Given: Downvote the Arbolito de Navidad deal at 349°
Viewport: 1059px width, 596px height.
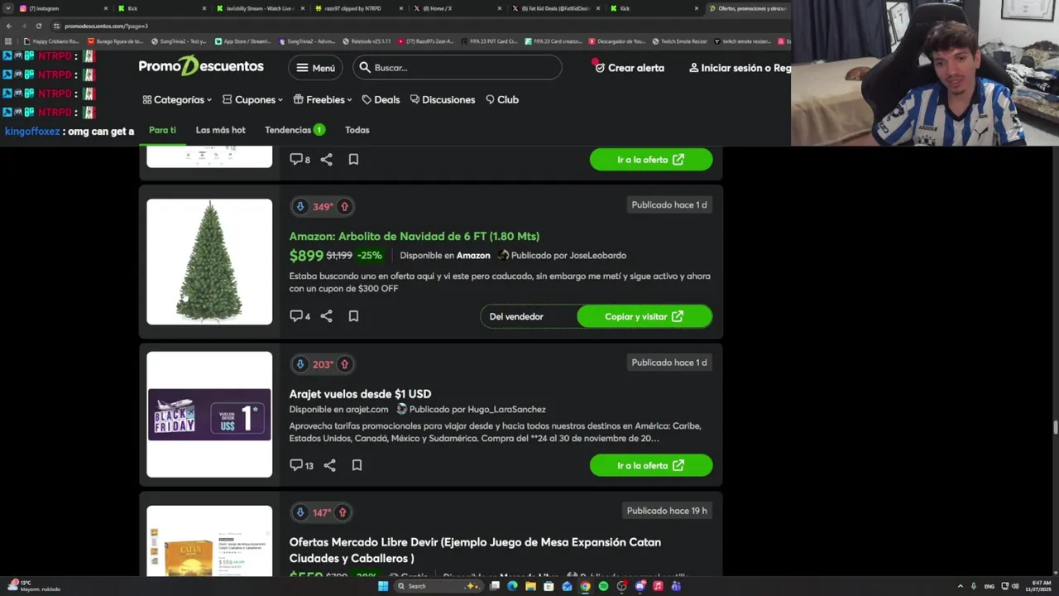Looking at the screenshot, I should 300,206.
